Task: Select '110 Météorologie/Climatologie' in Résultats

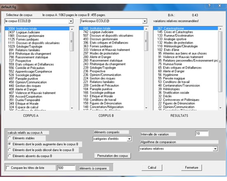Action: tap(186, 46)
